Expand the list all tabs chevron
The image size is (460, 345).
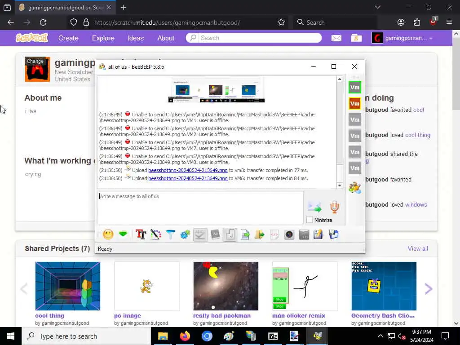click(377, 7)
